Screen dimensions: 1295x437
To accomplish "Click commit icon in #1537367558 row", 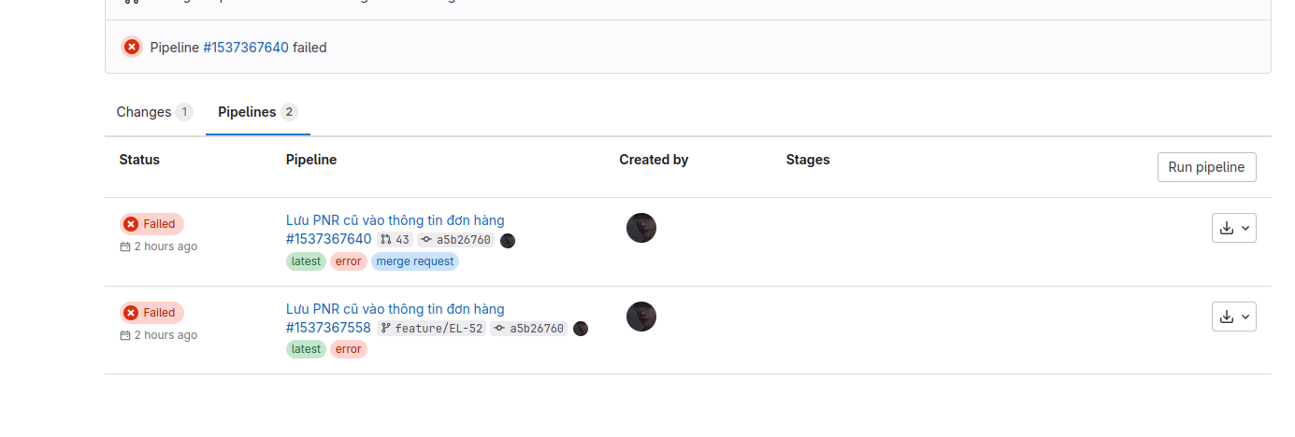I will pyautogui.click(x=500, y=329).
